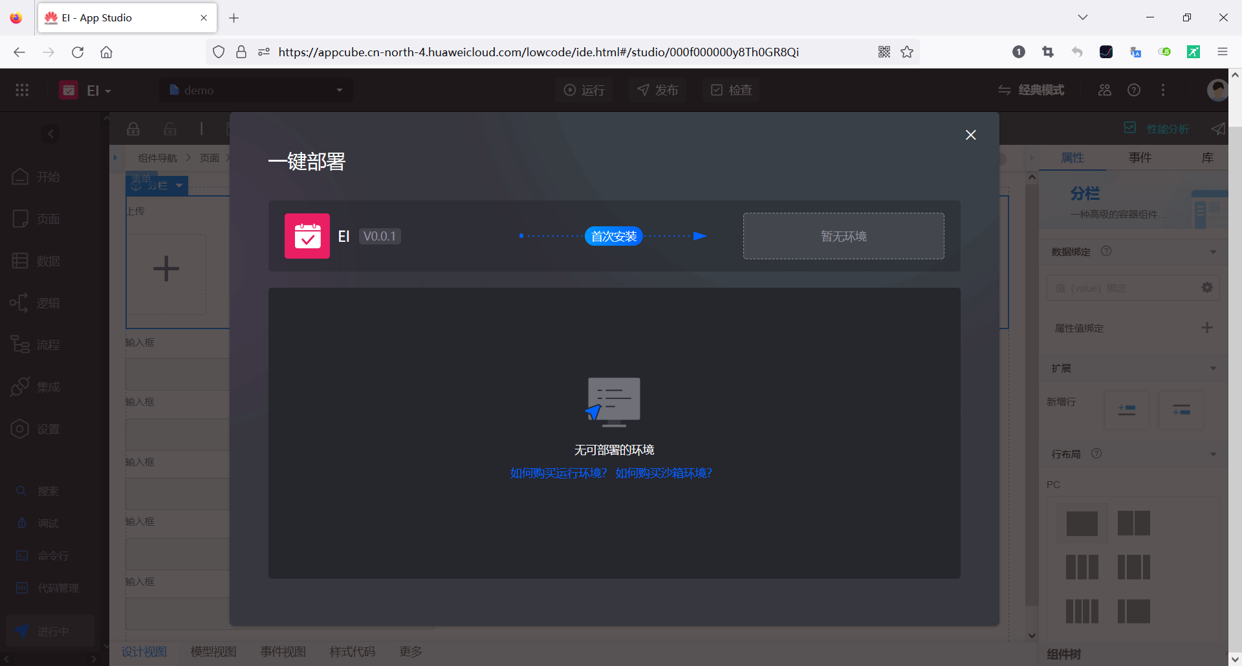
Task: Click the 发布 (Publish) button
Action: click(657, 90)
